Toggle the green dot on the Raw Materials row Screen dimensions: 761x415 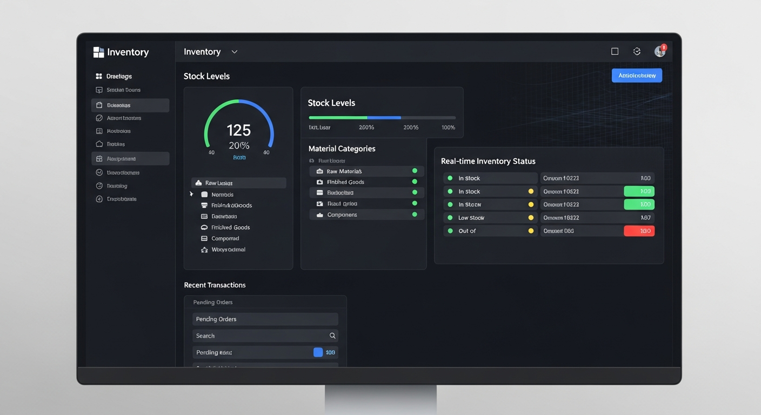pos(415,171)
